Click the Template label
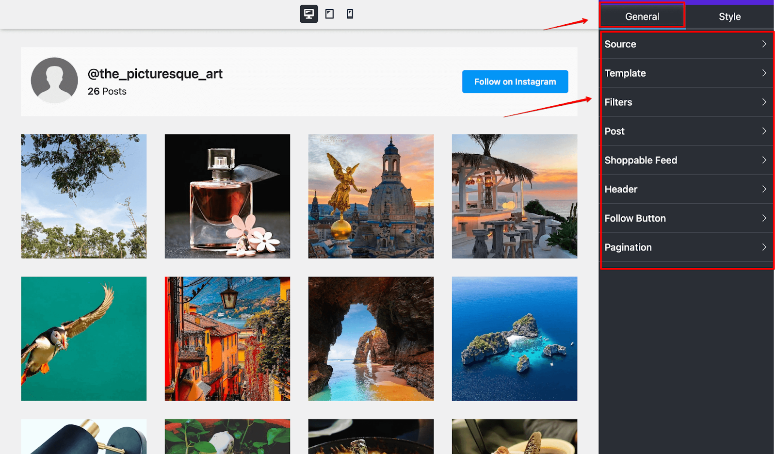Image resolution: width=776 pixels, height=454 pixels. tap(625, 73)
